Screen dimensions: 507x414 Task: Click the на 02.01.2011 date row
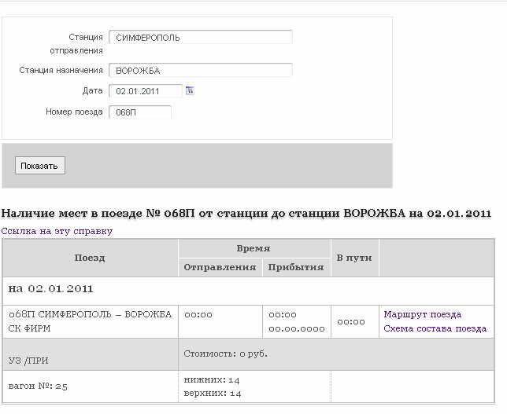point(50,288)
